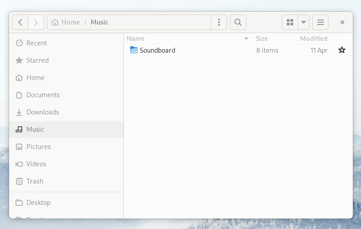
Task: Select Music in the sidebar
Action: pyautogui.click(x=66, y=129)
